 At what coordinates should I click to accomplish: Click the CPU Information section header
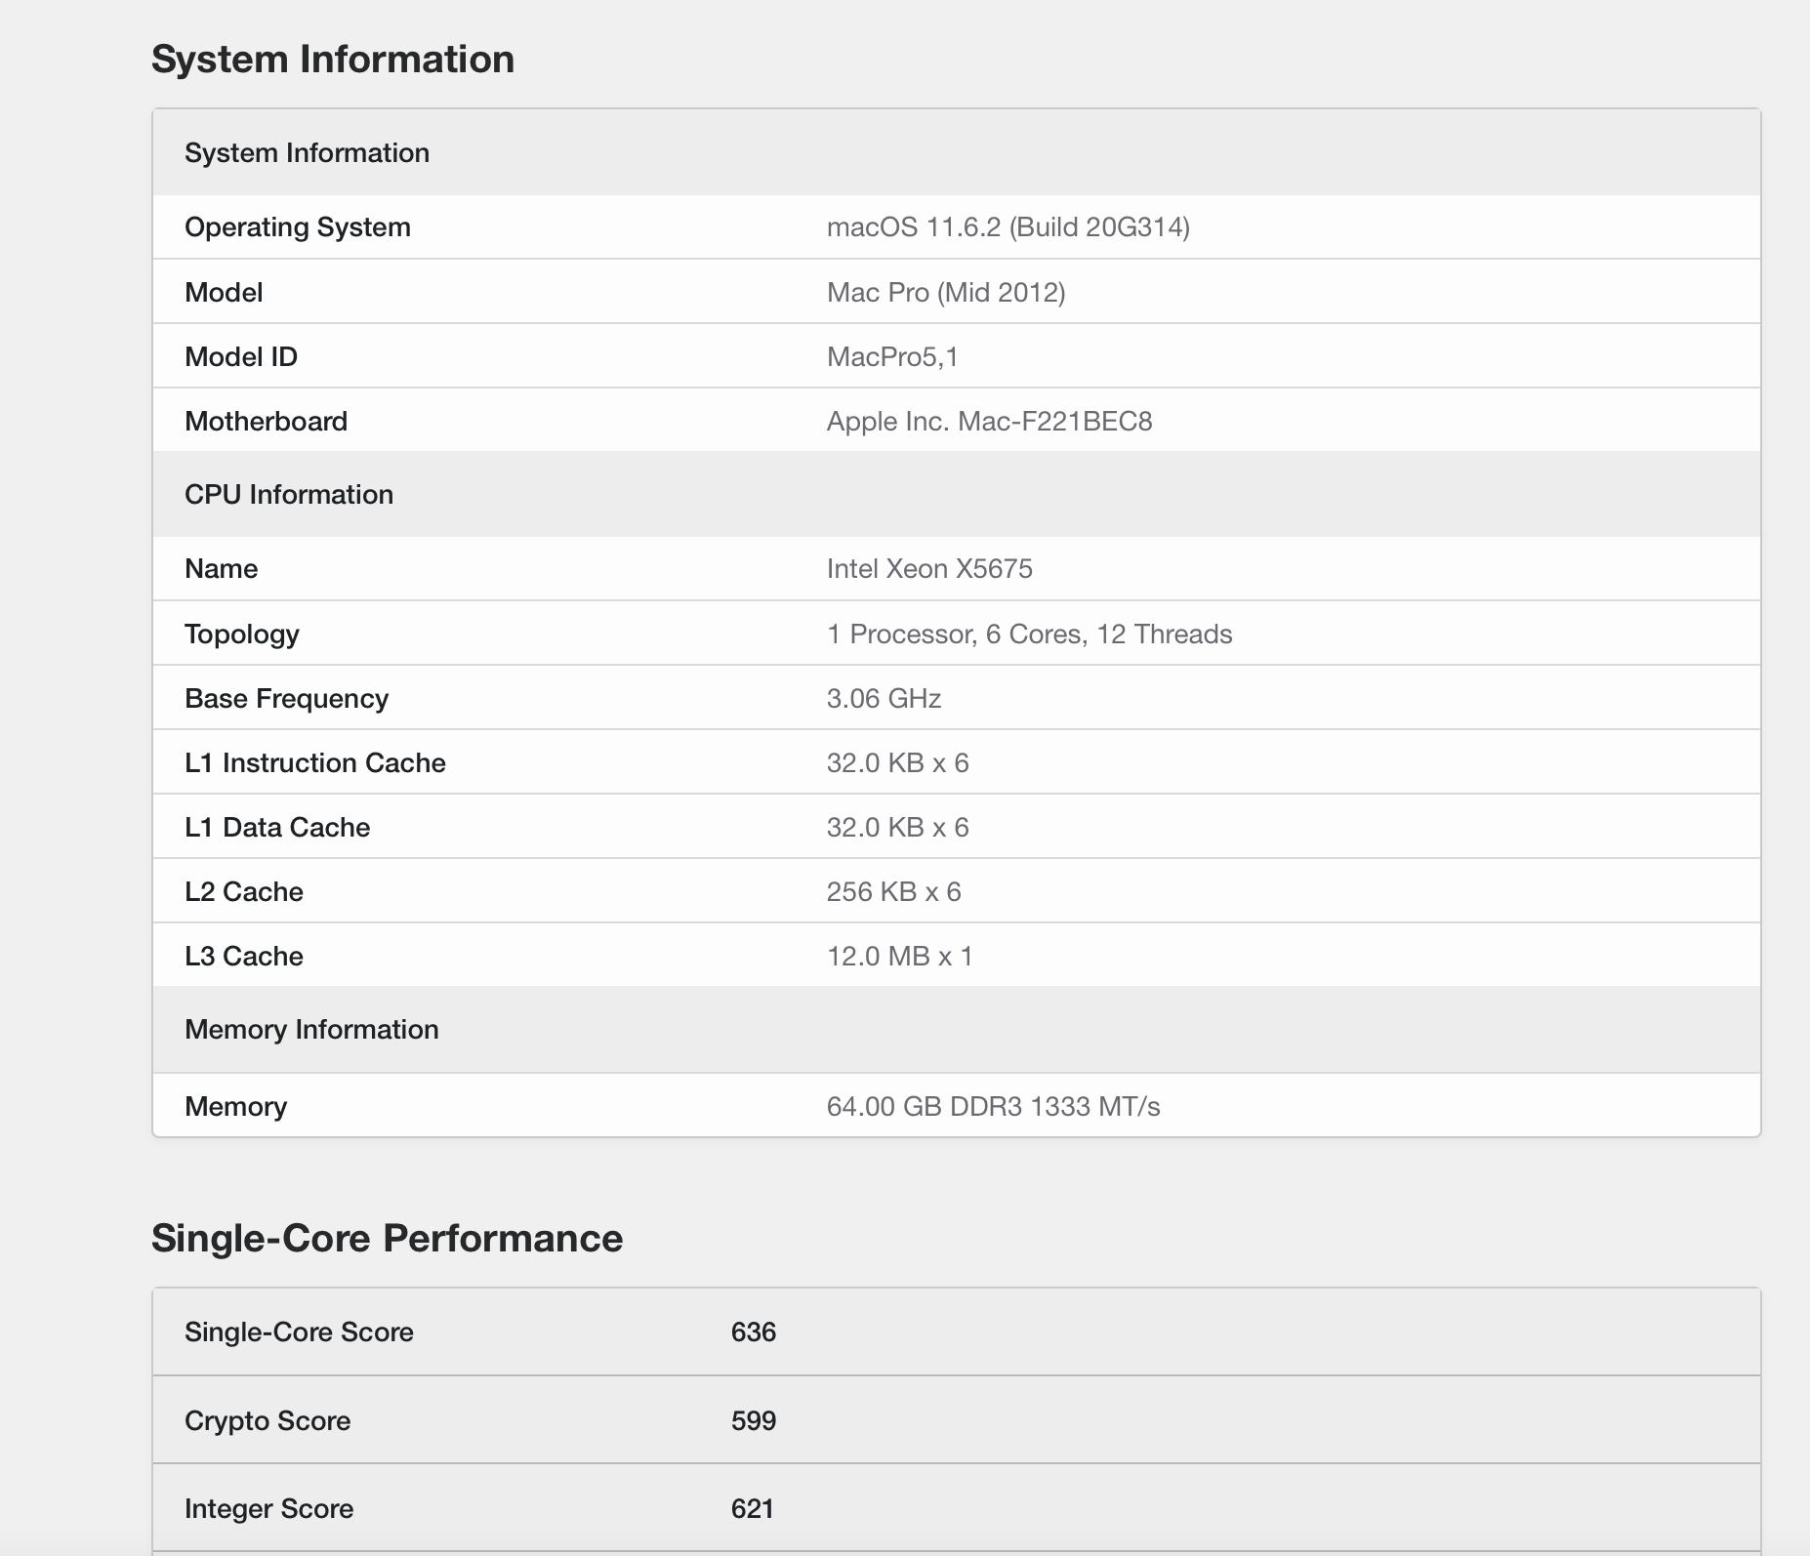pyautogui.click(x=288, y=495)
